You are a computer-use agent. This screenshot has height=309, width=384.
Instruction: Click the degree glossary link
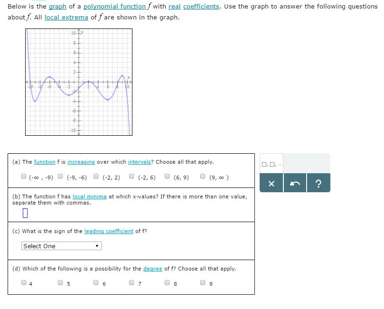tap(152, 269)
